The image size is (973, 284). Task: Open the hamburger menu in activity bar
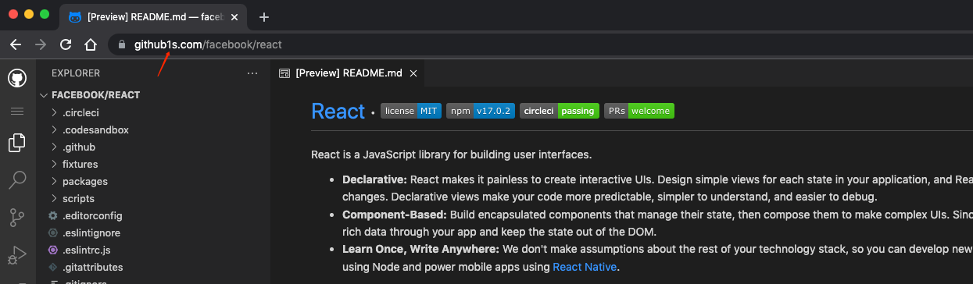tap(17, 112)
